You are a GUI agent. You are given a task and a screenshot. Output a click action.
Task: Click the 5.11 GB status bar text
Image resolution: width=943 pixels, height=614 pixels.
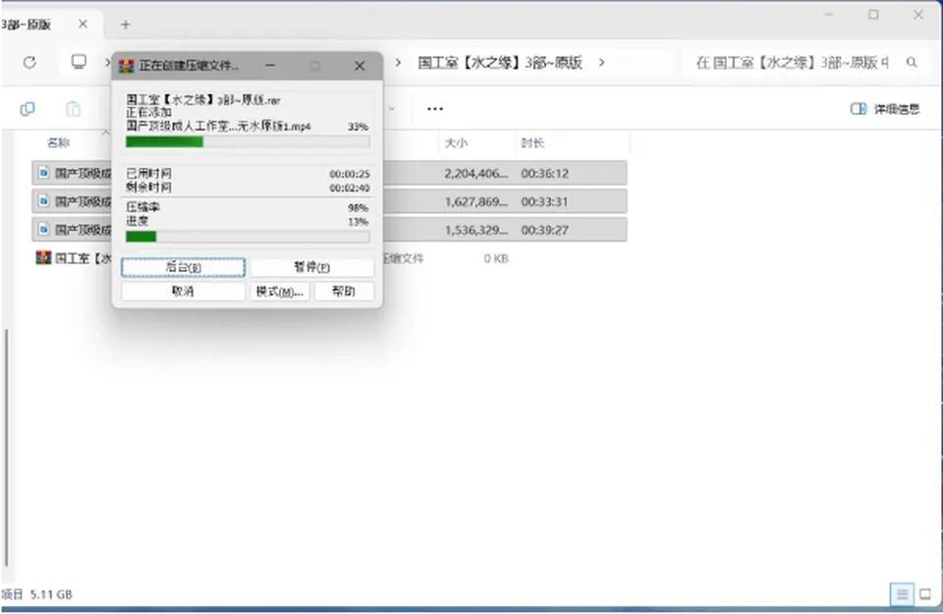[x=51, y=594]
